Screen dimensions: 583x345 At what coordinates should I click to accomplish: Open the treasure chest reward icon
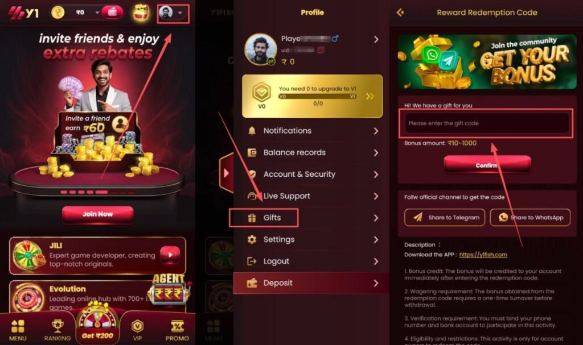141,13
